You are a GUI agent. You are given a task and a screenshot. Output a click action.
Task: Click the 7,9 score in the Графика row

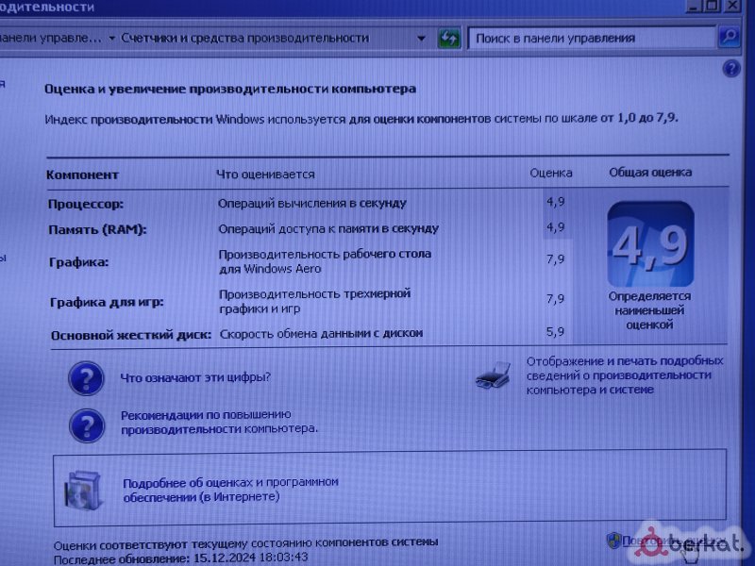(x=555, y=259)
